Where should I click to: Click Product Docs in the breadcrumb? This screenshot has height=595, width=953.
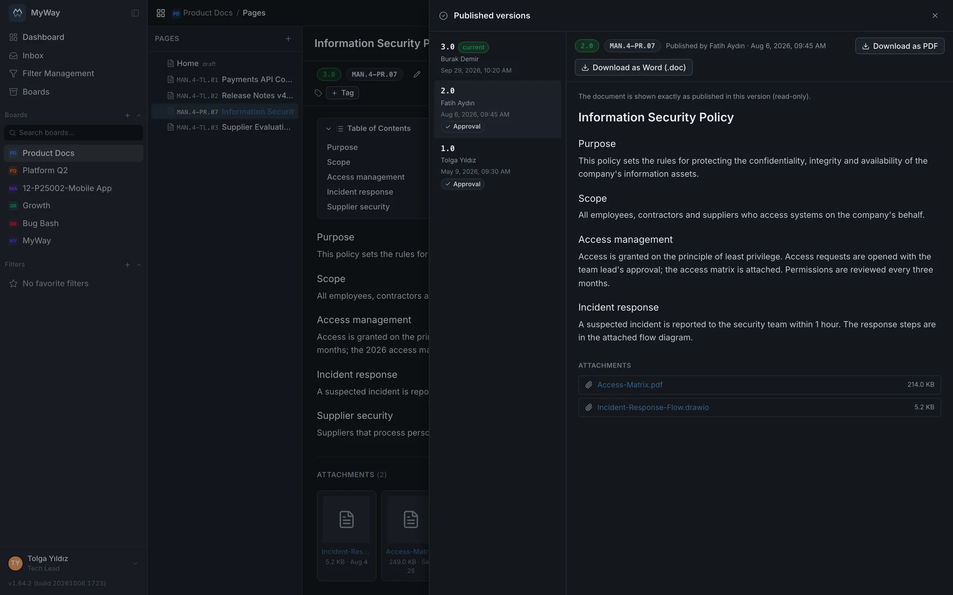click(207, 13)
